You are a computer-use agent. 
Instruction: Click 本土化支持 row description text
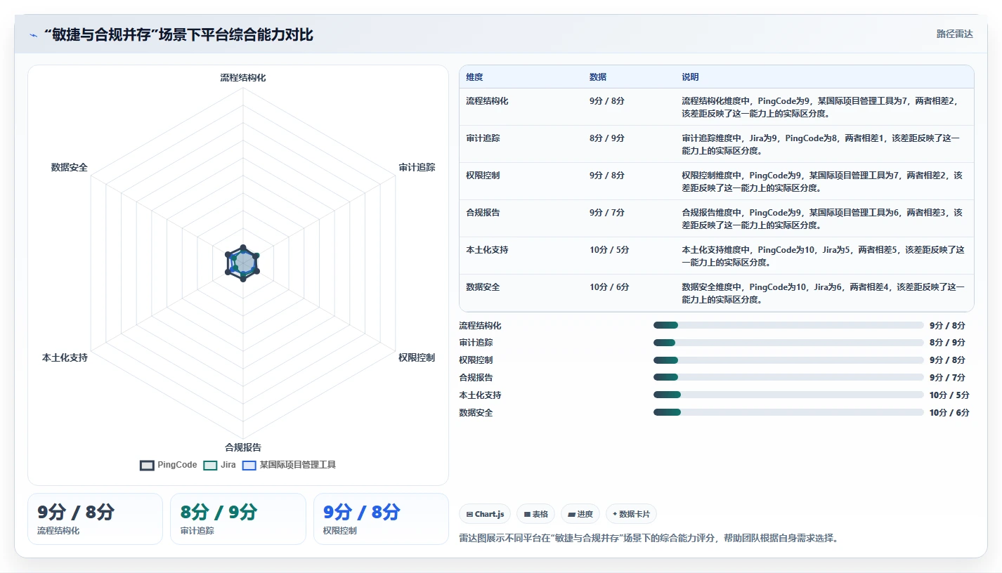(823, 256)
